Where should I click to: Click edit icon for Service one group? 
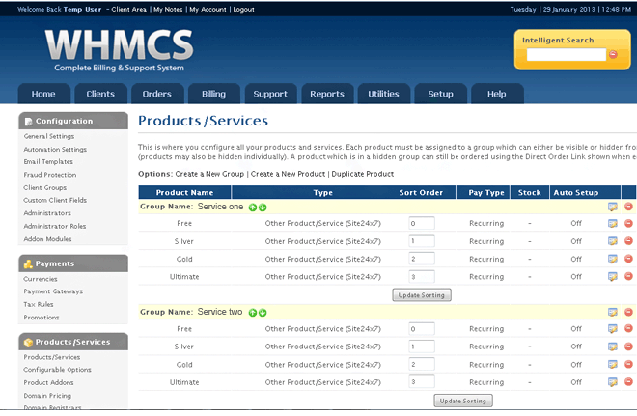click(x=613, y=207)
